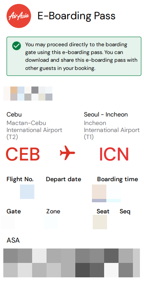Viewport: 144px width, 284px height.
Task: Click the green boarding gate notice banner
Action: click(74, 56)
